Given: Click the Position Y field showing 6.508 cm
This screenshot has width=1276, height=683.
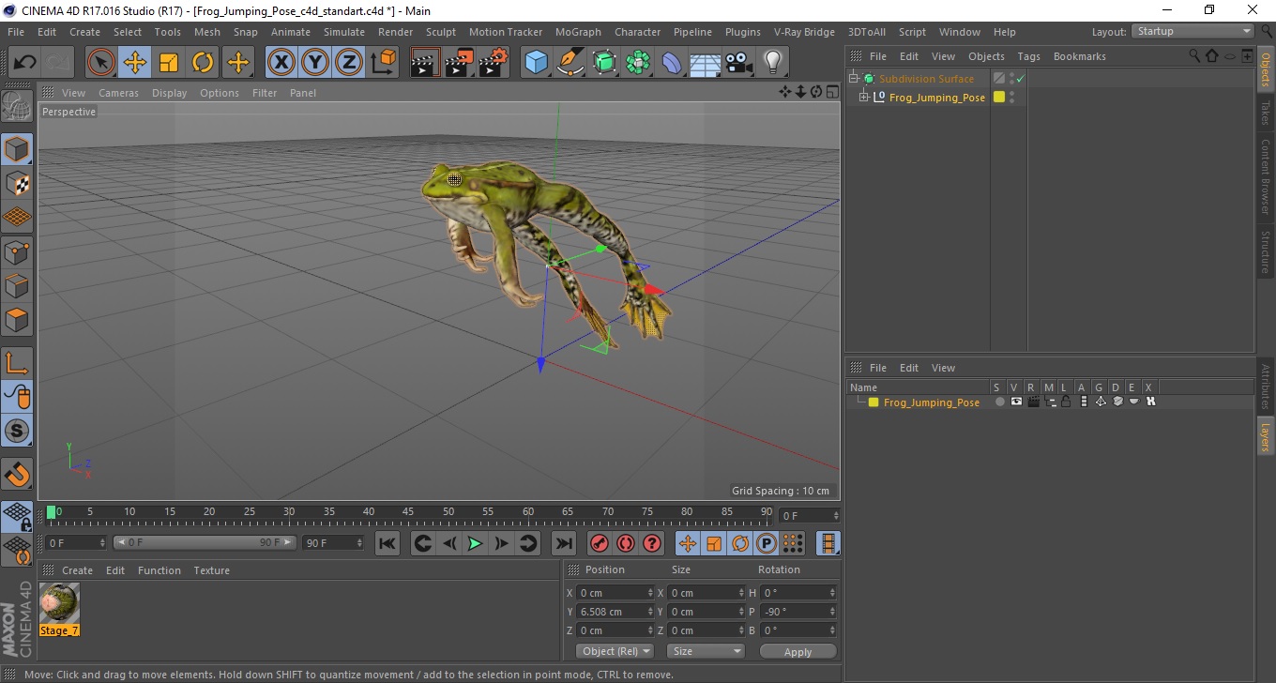Looking at the screenshot, I should 615,612.
